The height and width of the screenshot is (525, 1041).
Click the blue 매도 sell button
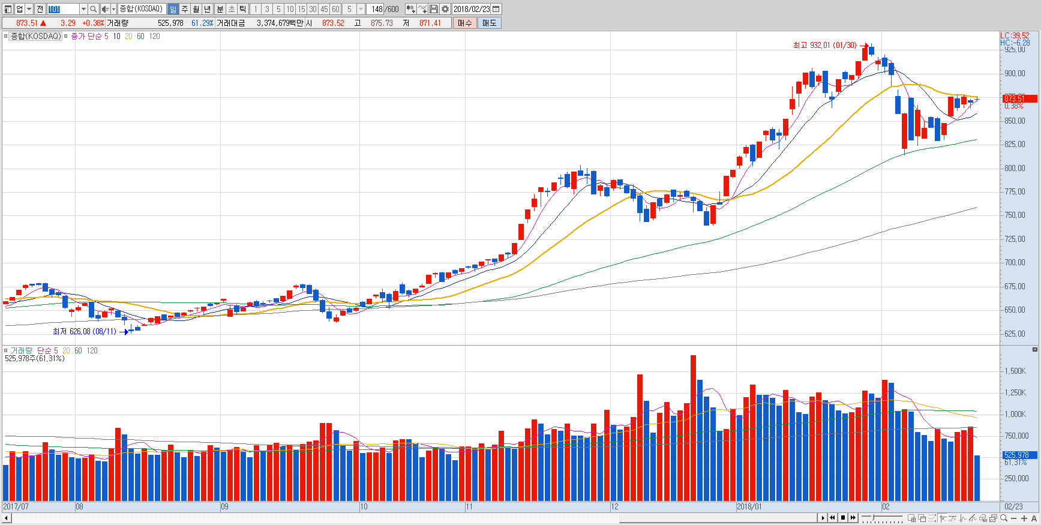pos(490,23)
